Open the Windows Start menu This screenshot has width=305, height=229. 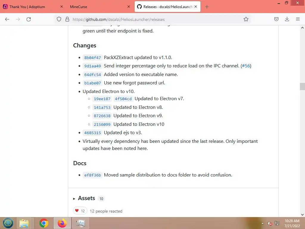click(x=8, y=223)
